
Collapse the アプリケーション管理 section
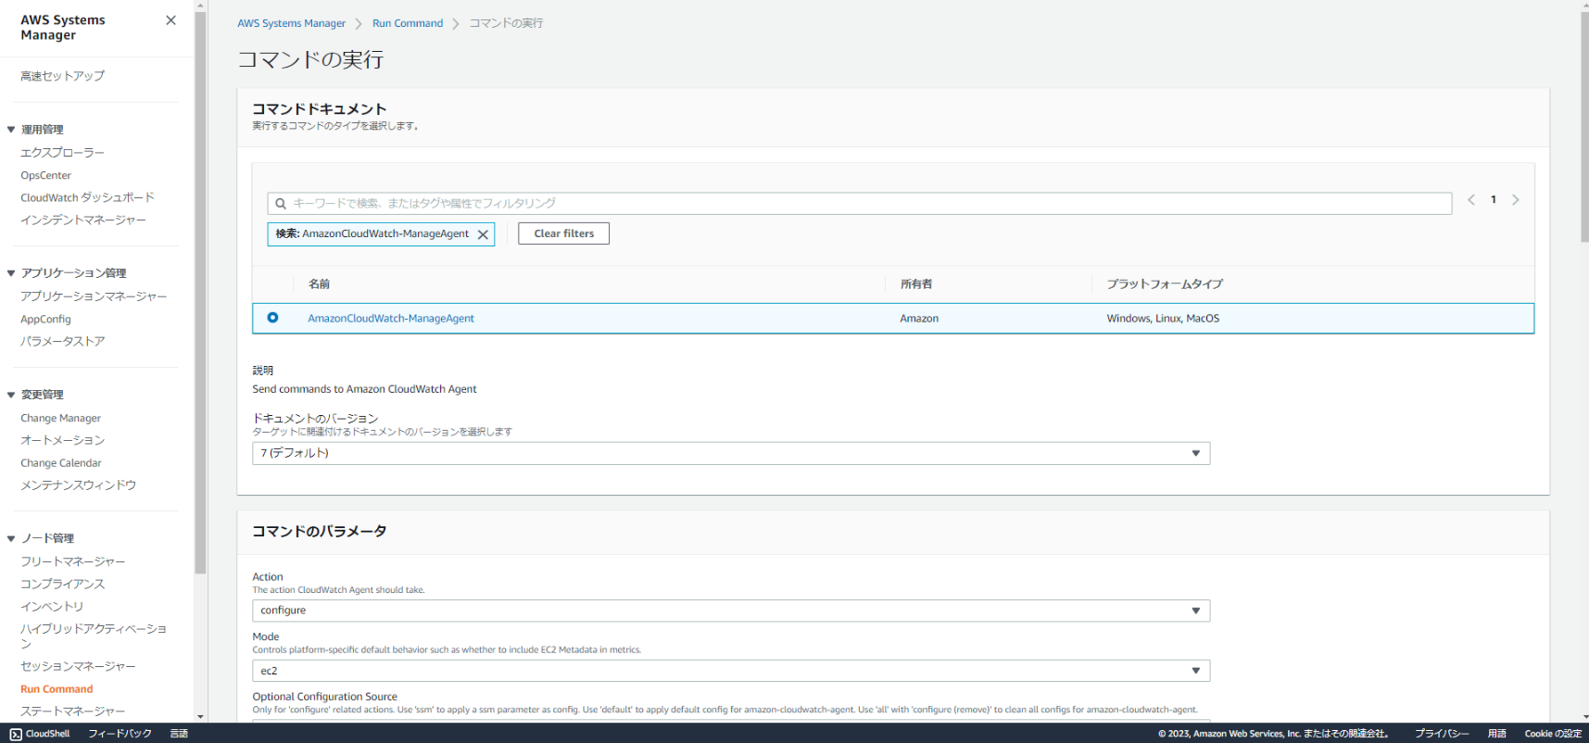[11, 273]
